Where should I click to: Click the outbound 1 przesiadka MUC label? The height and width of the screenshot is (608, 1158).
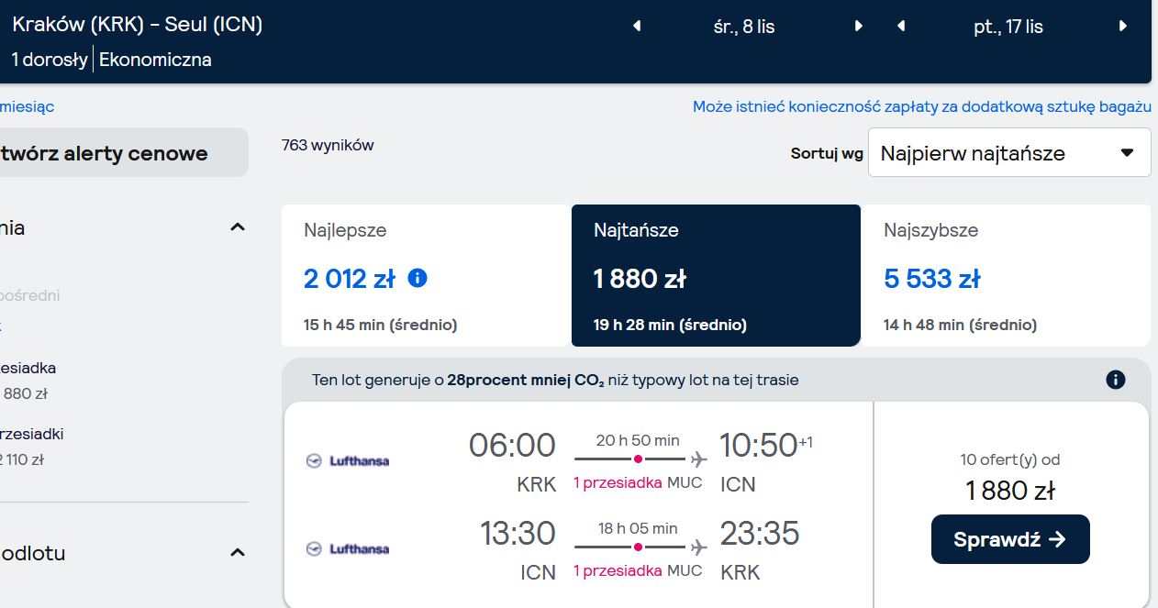638,482
